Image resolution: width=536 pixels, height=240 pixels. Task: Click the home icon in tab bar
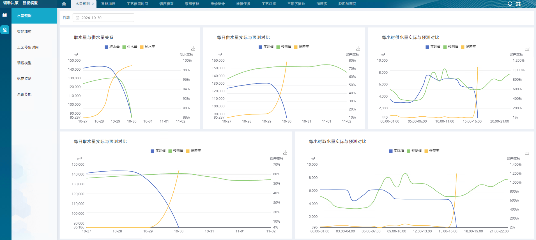(64, 4)
